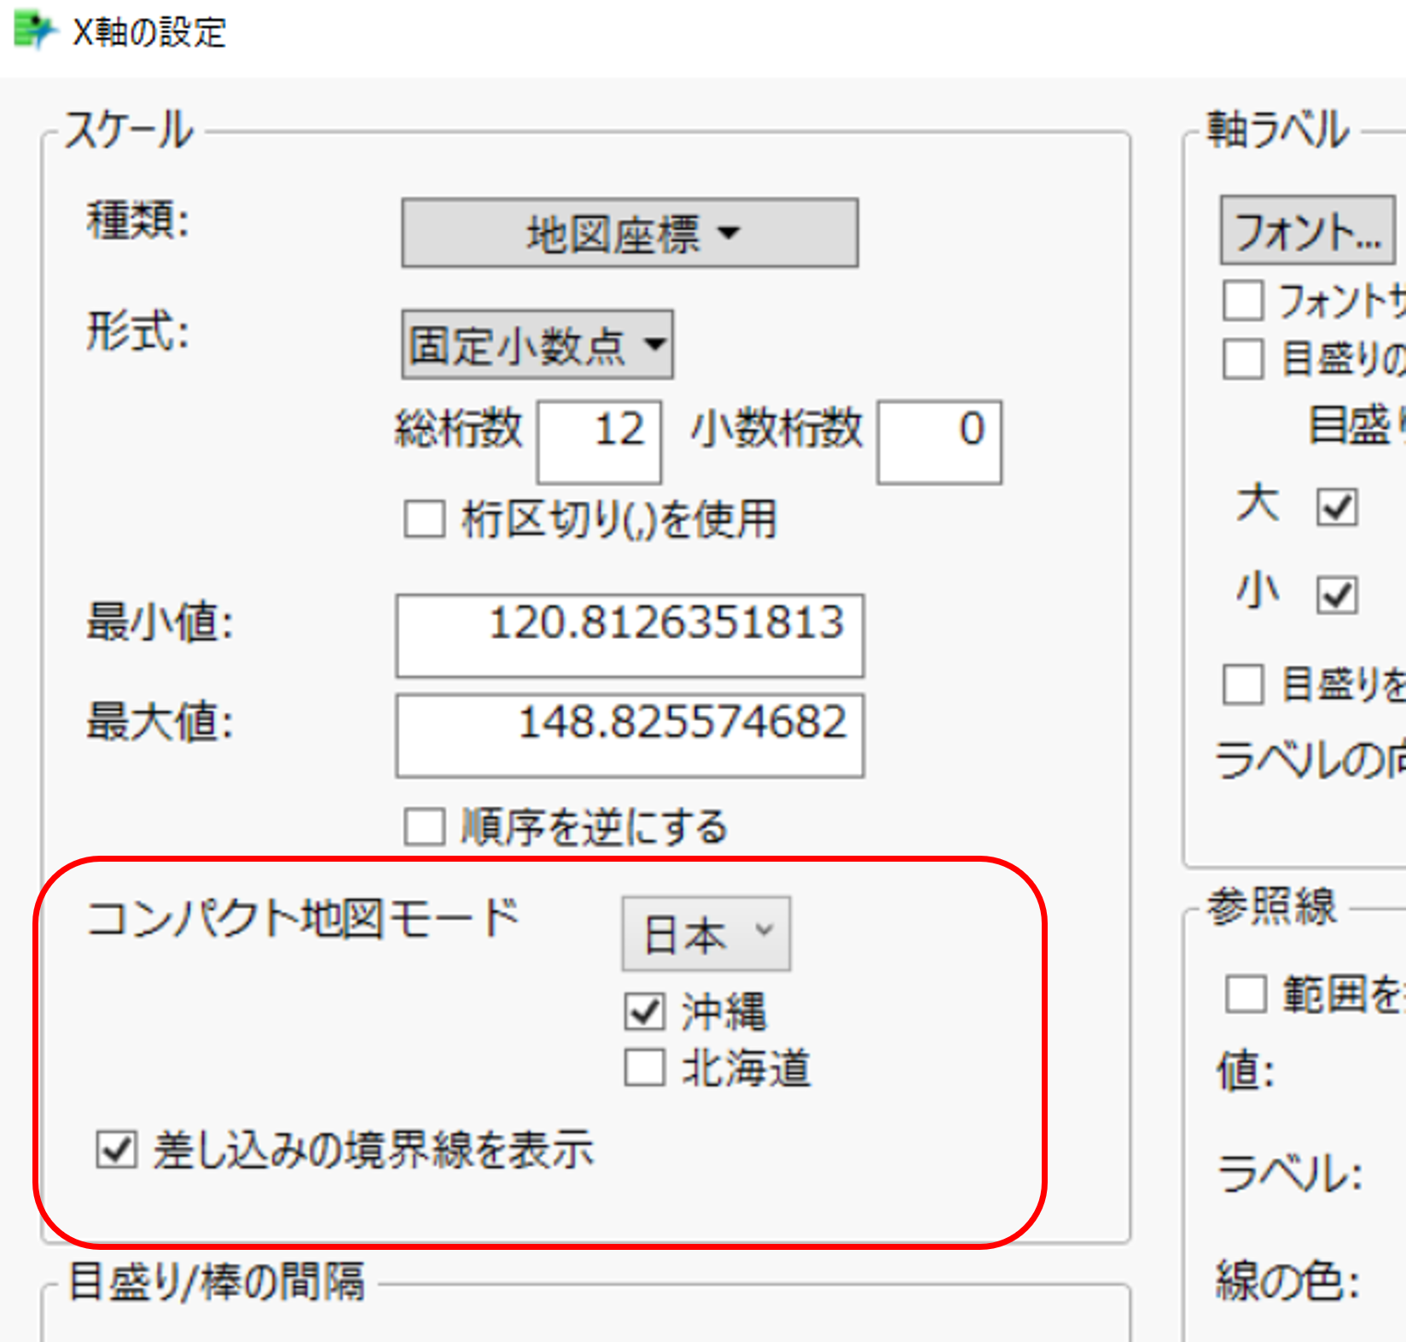Open the 日本 compact map mode dropdown

(706, 932)
